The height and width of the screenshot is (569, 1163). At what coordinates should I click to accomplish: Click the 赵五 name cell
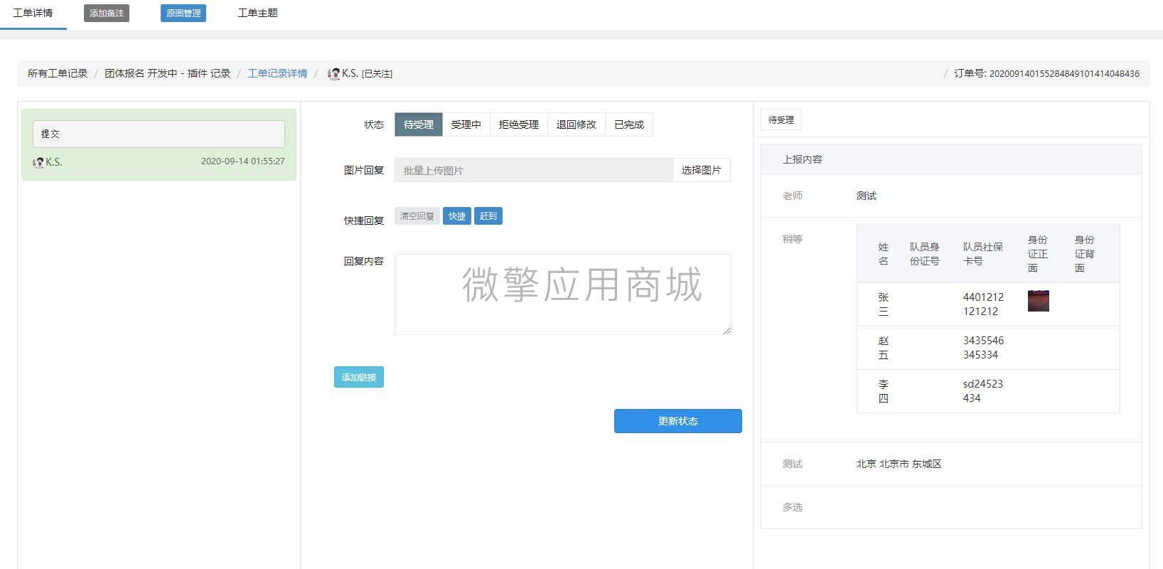[x=884, y=348]
